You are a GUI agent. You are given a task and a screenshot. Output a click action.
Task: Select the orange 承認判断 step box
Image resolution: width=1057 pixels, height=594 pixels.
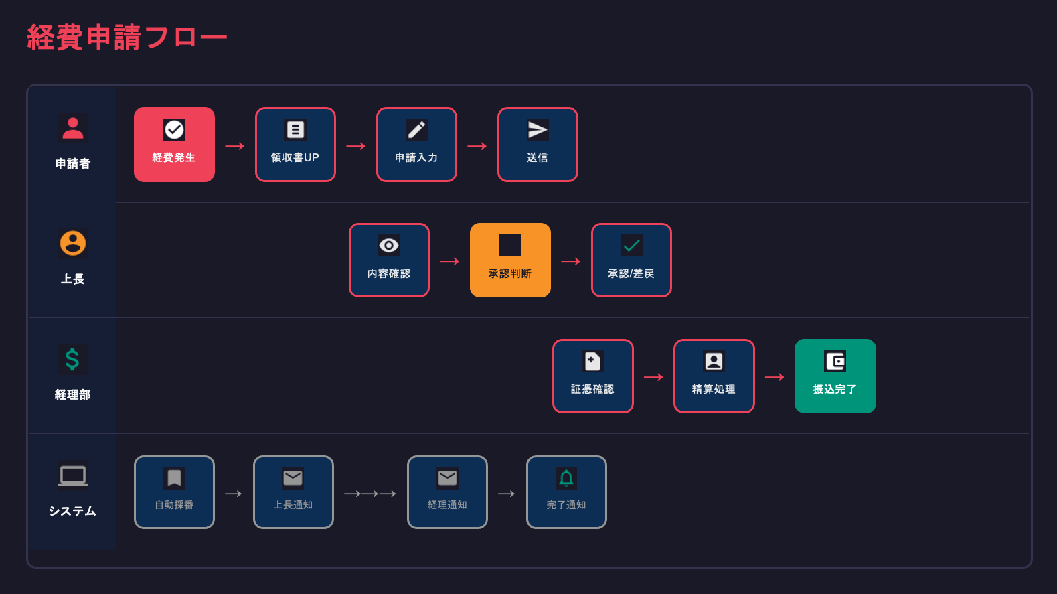[510, 260]
